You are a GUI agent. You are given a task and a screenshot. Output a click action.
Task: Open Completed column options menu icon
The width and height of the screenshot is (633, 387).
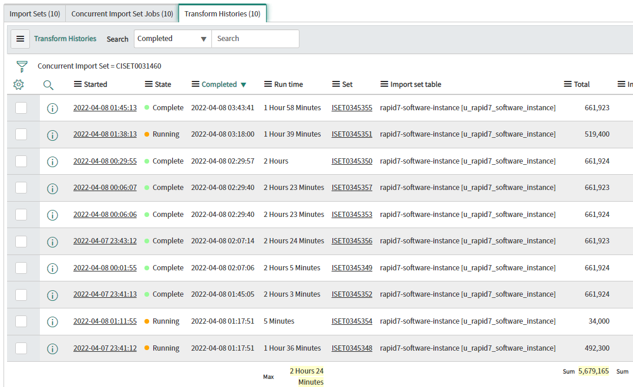196,84
